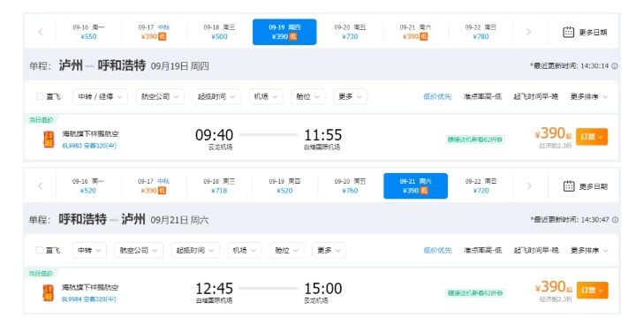Expand the 中转 / 经停 filter dropdown

[100, 96]
